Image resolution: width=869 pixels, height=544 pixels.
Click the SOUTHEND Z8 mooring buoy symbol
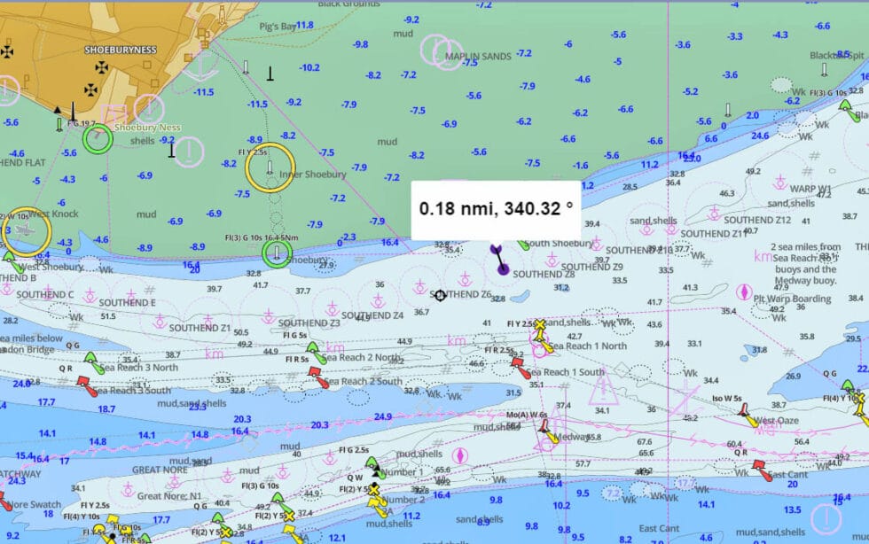[552, 260]
